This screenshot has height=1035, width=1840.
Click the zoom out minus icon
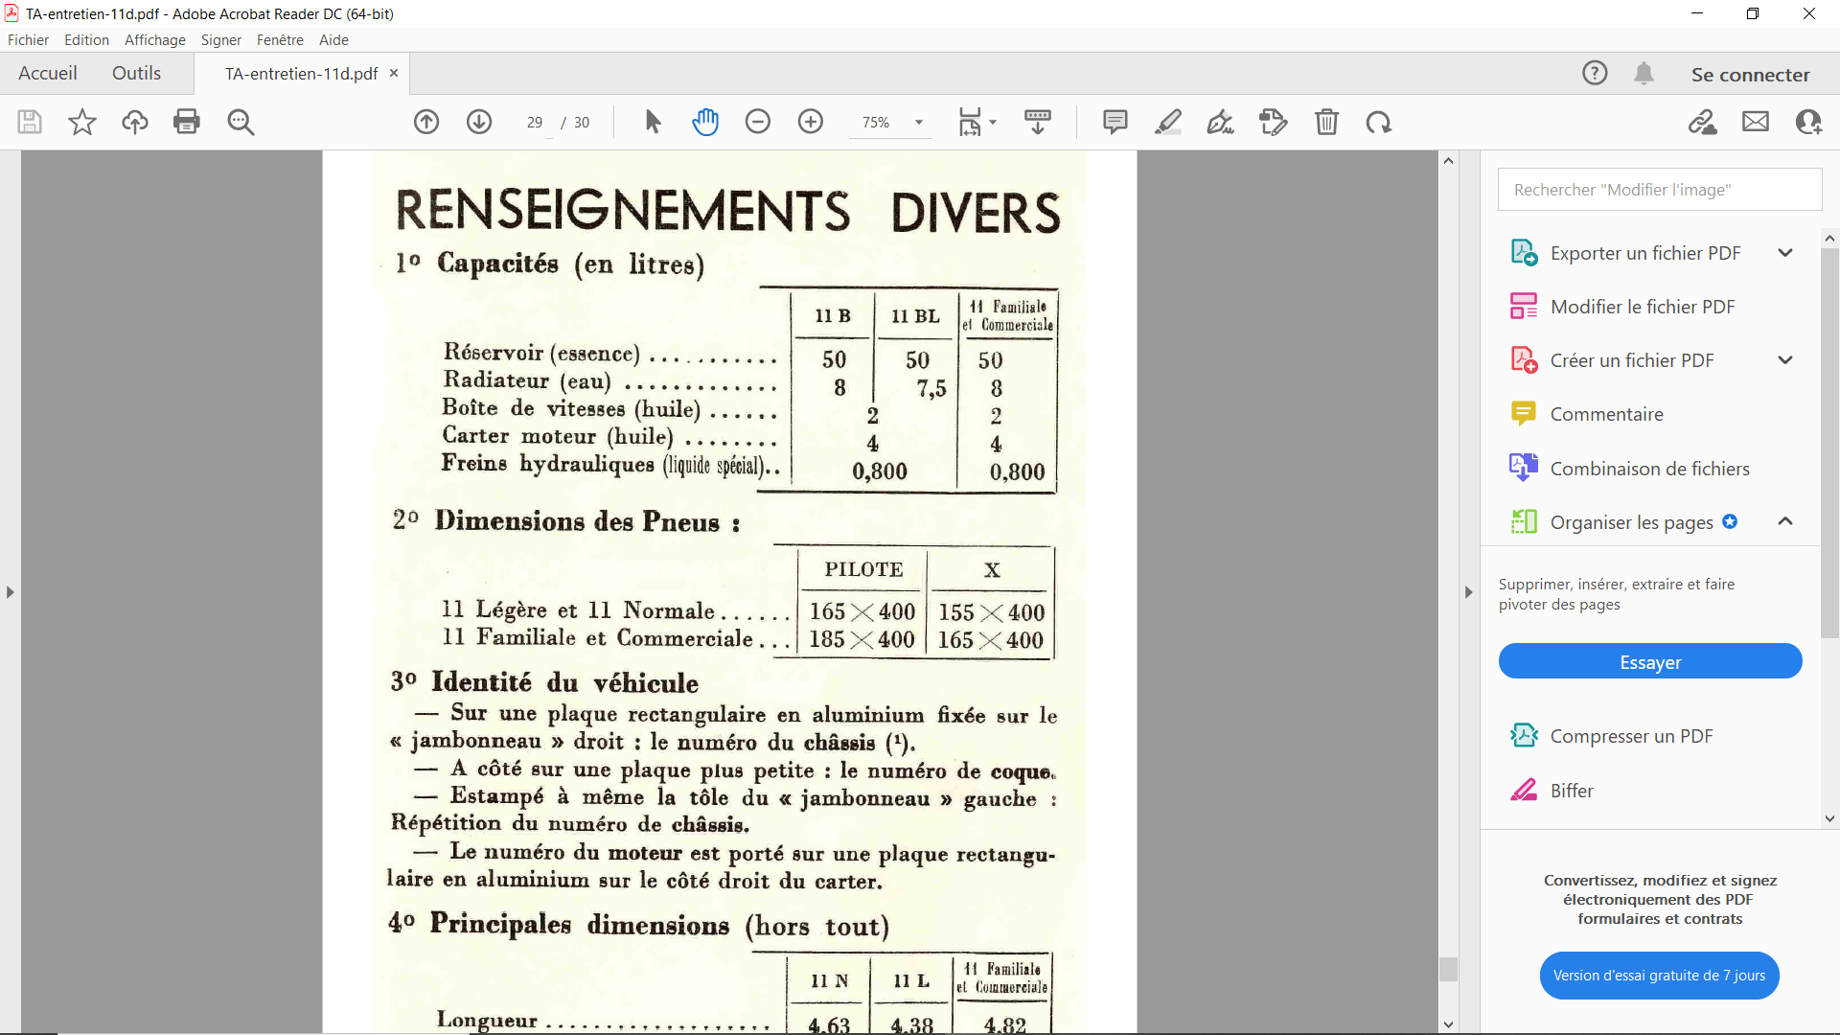[x=758, y=122]
